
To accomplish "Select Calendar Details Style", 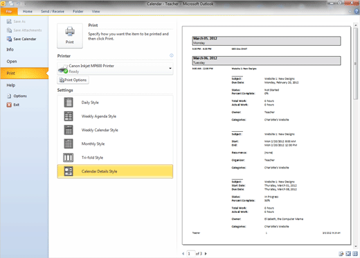I will click(115, 171).
